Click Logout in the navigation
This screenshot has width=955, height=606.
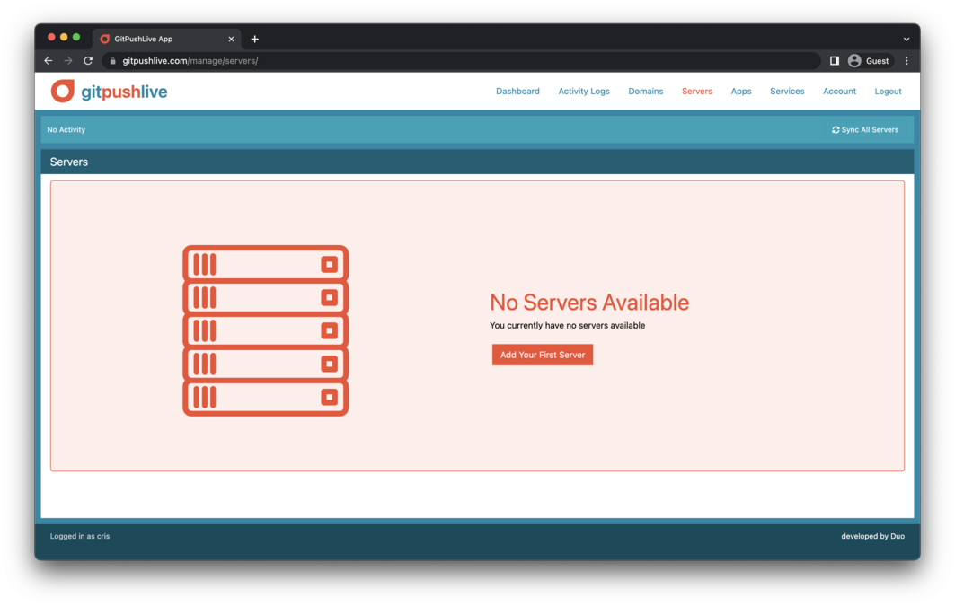(x=888, y=91)
